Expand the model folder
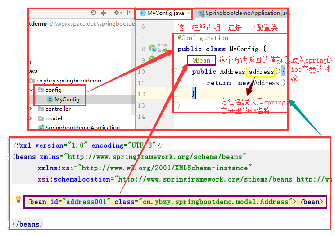The width and height of the screenshot is (335, 236). 31,118
